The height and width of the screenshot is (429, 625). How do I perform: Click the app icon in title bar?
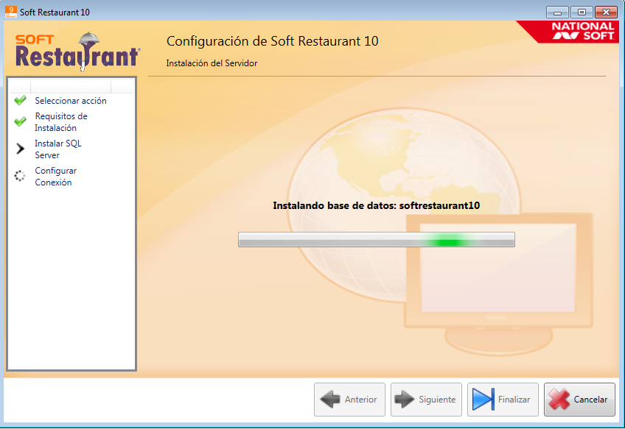pos(11,12)
